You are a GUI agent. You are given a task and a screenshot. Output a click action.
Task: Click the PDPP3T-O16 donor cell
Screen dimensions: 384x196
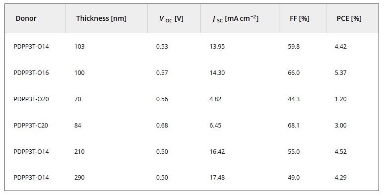pyautogui.click(x=31, y=73)
